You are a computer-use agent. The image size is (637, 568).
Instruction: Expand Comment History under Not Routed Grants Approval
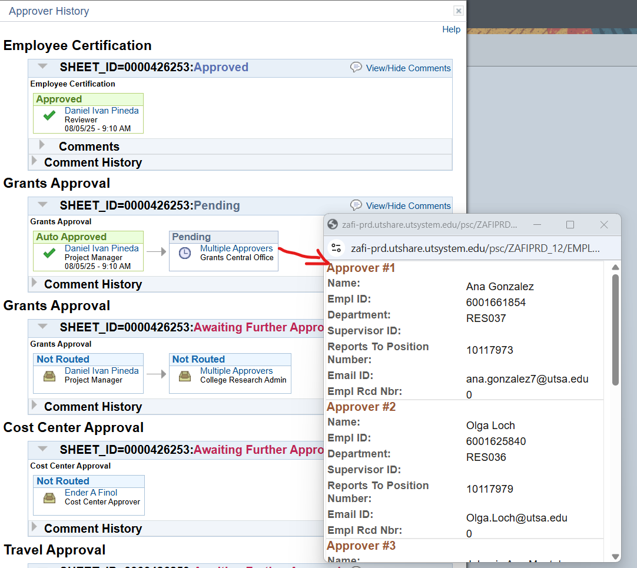(34, 405)
